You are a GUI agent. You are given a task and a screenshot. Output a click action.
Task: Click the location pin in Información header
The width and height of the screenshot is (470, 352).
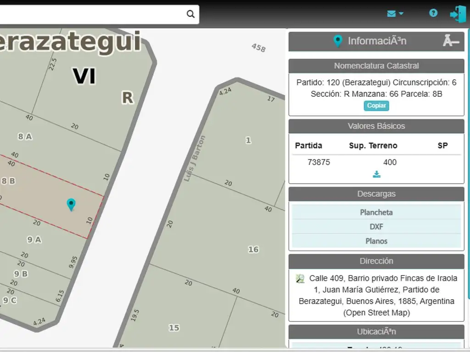[x=338, y=41]
